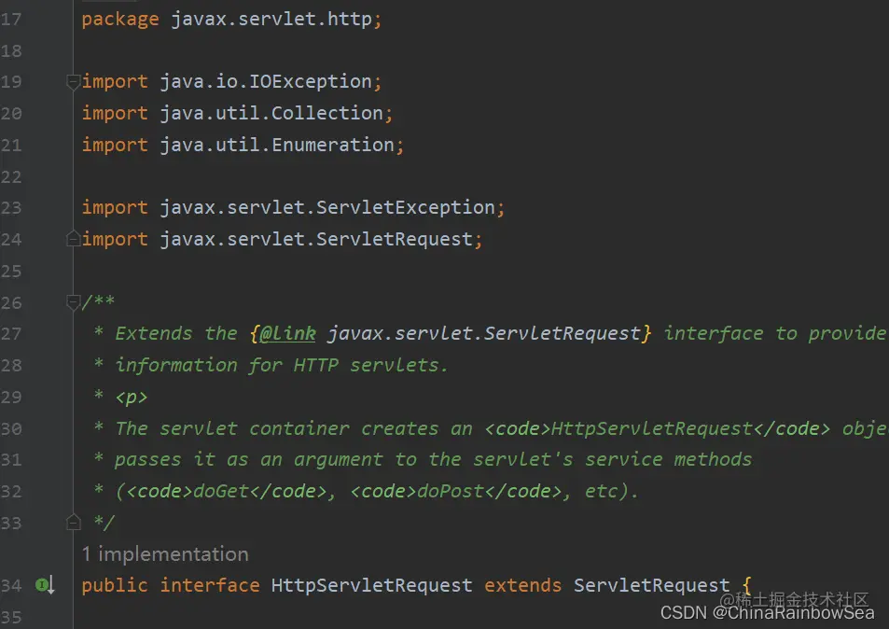Click 'information for HTTP servlets.' comment text
Viewport: 889px width, 629px height.
pyautogui.click(x=282, y=365)
